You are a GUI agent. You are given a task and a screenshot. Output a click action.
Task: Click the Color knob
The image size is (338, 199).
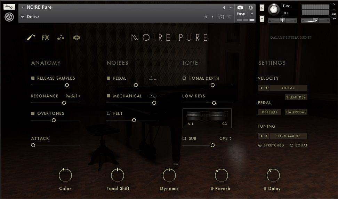65,175
